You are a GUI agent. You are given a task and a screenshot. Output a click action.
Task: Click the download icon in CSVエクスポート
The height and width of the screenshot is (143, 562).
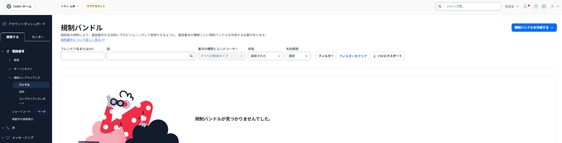click(374, 56)
